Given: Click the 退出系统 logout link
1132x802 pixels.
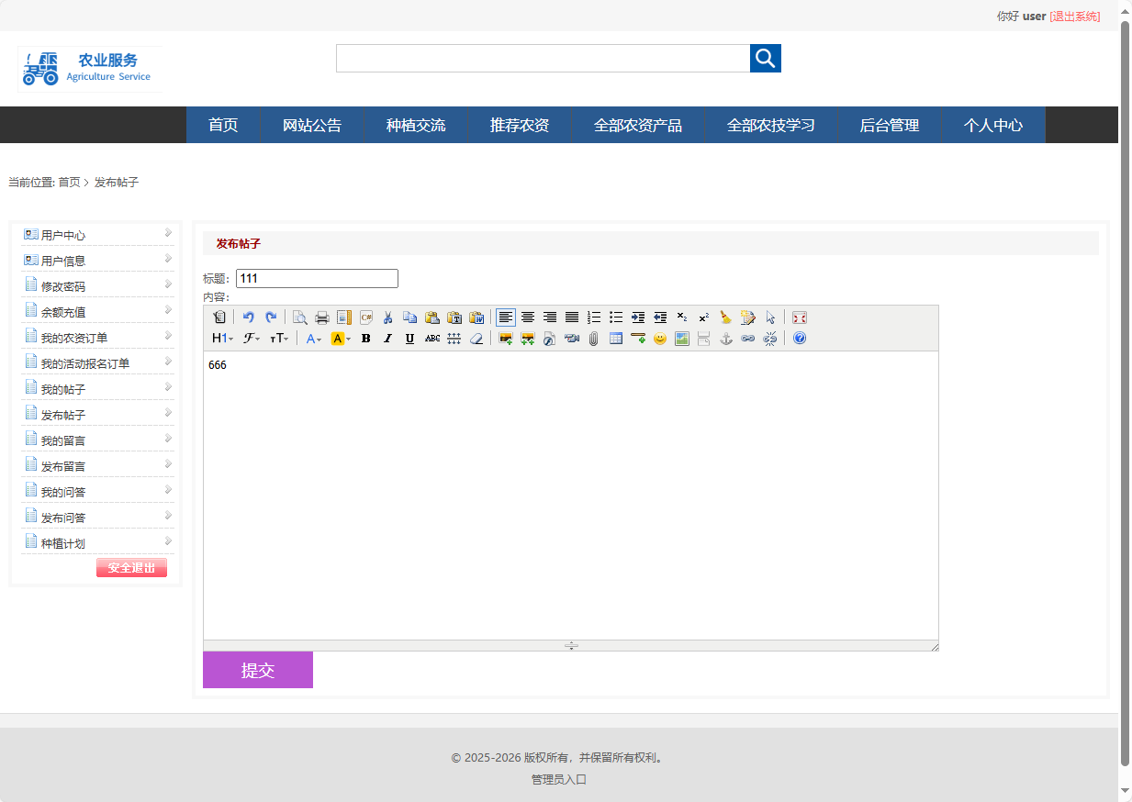Looking at the screenshot, I should coord(1074,17).
